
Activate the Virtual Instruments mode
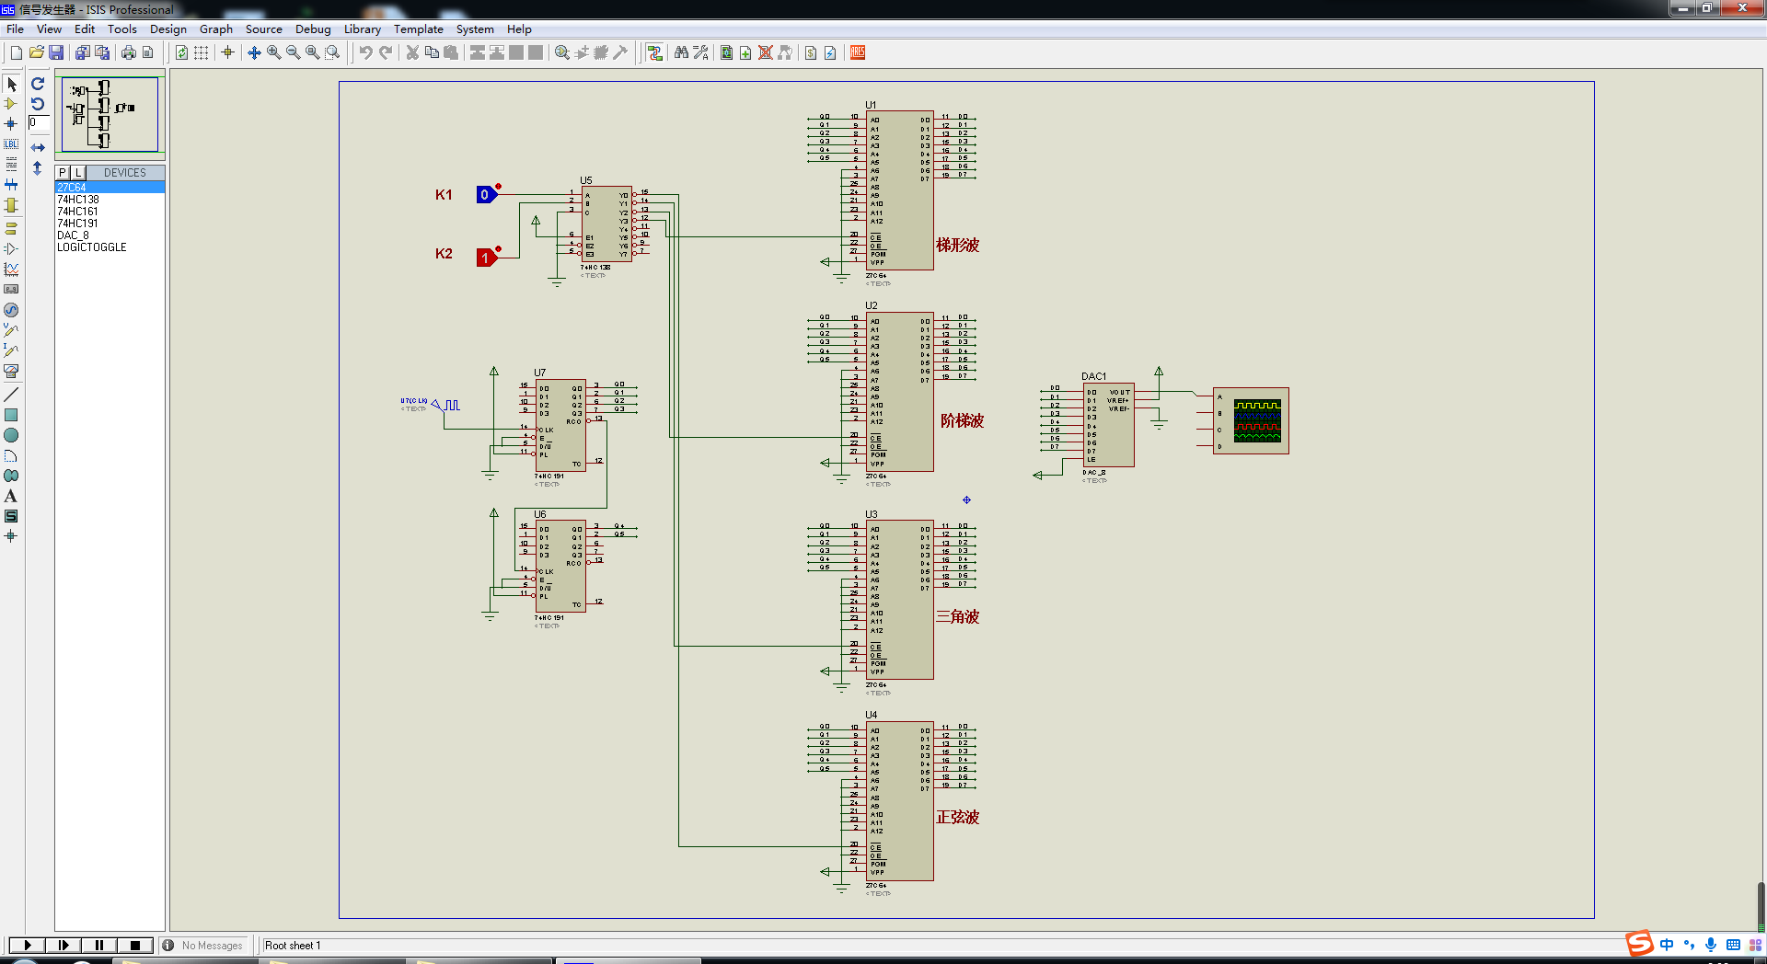pos(11,372)
